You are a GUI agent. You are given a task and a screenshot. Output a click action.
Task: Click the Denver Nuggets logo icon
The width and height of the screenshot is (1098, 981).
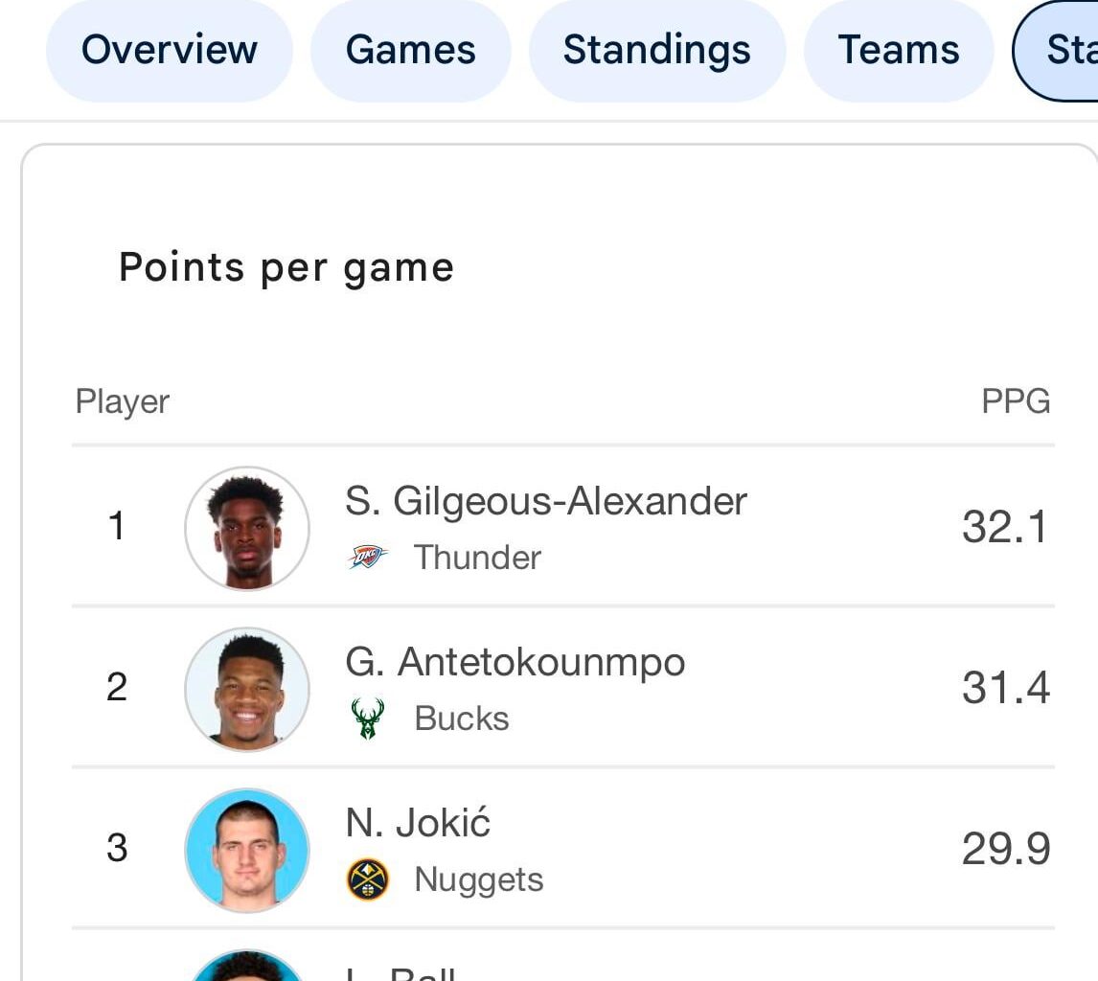367,878
